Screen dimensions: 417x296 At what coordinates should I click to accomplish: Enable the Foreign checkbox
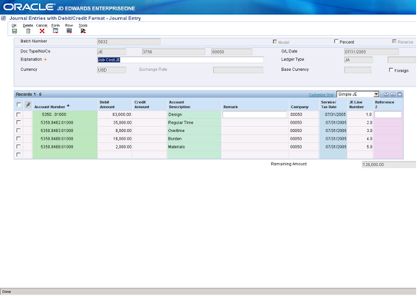click(x=391, y=70)
